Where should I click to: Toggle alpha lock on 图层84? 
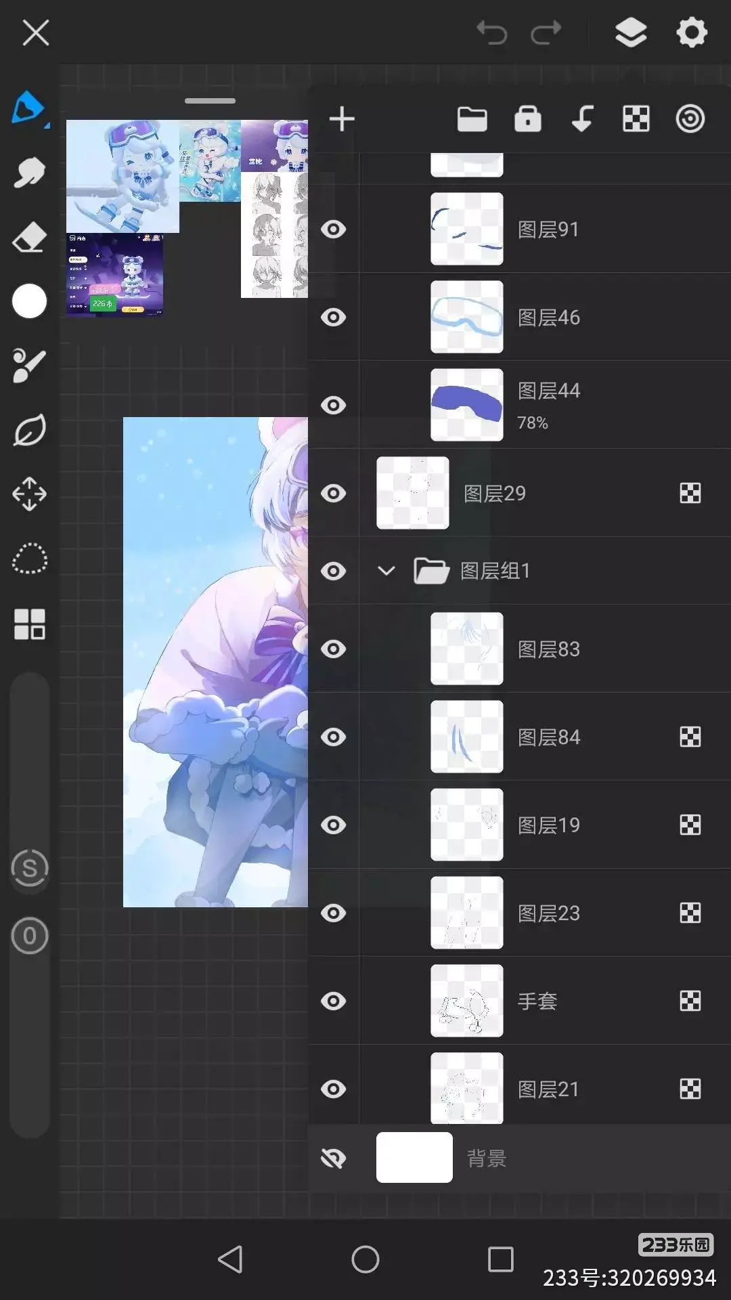click(x=690, y=737)
